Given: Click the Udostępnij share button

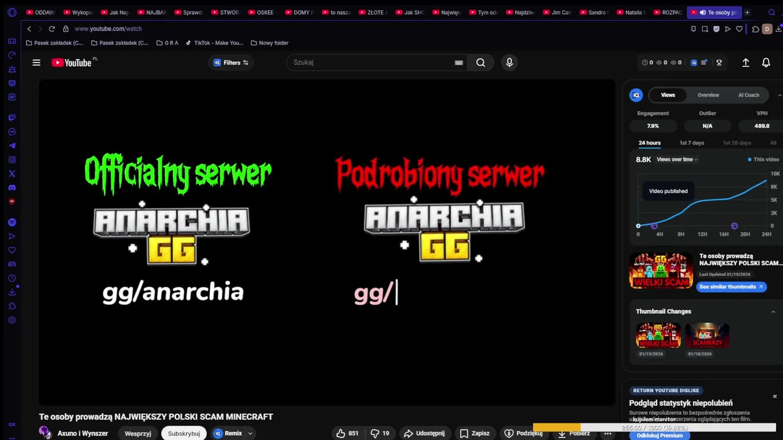Looking at the screenshot, I should 424,433.
